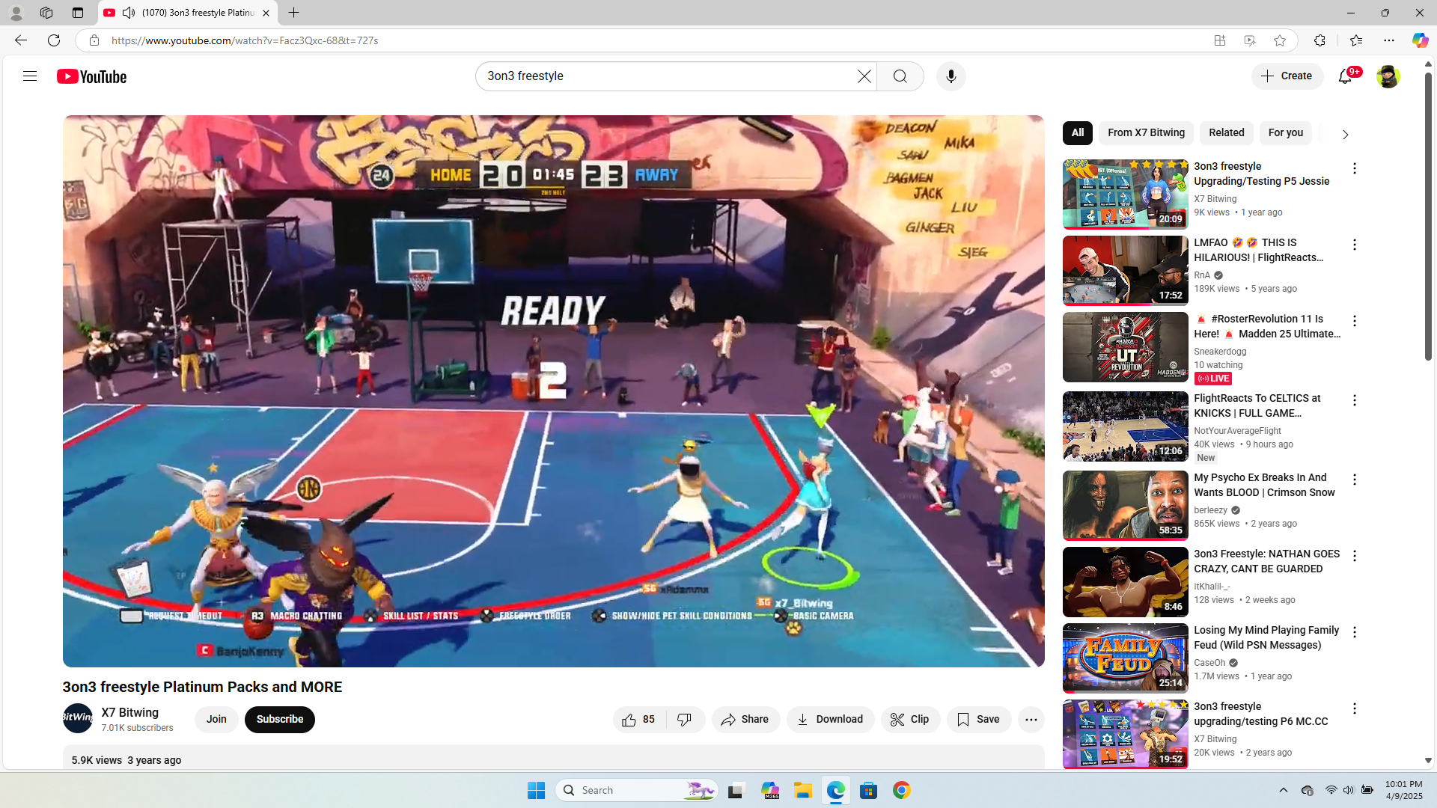
Task: Open the FlightReacts HILARIOUS video thumbnail
Action: click(x=1125, y=271)
